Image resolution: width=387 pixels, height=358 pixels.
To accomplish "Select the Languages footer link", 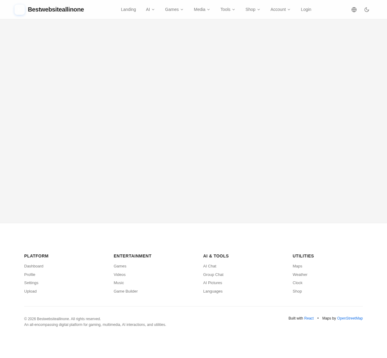I will (x=213, y=291).
